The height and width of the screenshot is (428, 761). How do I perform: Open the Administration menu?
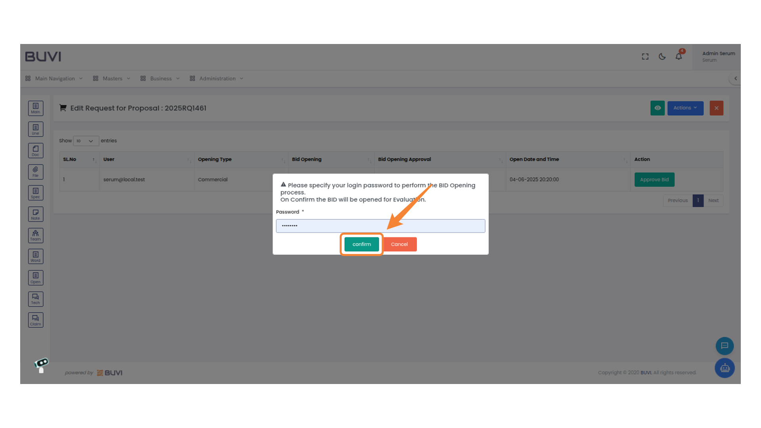coord(217,78)
